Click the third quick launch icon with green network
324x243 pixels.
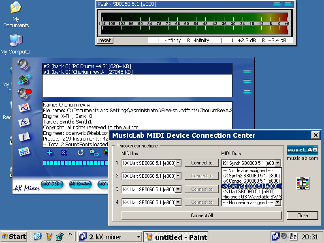click(x=60, y=237)
